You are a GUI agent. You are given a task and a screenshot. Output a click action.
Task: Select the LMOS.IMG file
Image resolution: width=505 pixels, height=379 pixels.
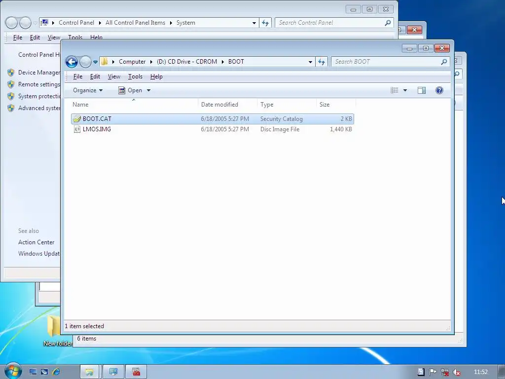[x=213, y=129]
